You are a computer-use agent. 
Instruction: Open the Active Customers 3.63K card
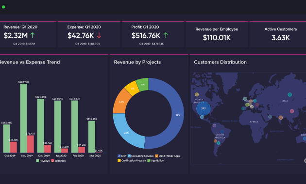pyautogui.click(x=278, y=34)
